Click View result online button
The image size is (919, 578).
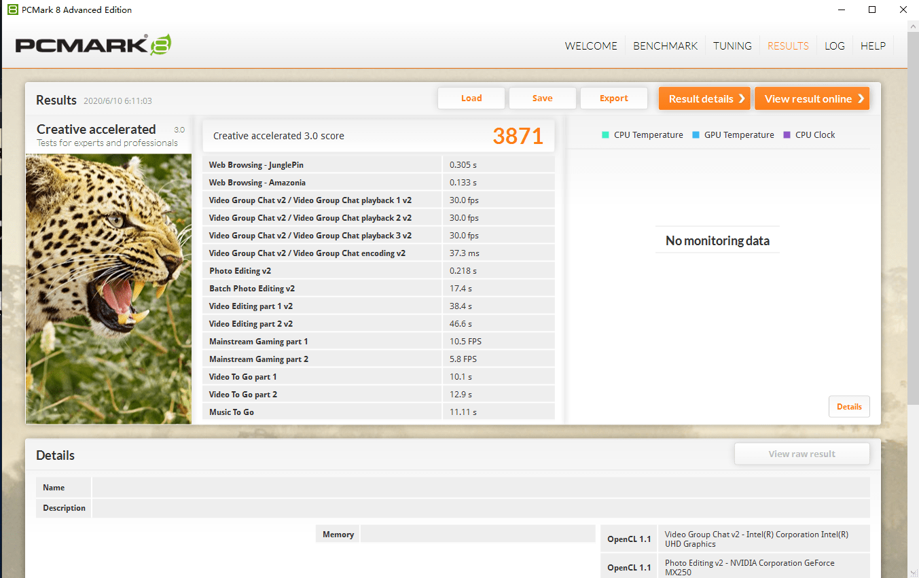(812, 98)
